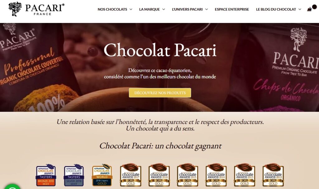
Task: Select the Tasters Silver 2019 award badge
Action: (x=74, y=175)
